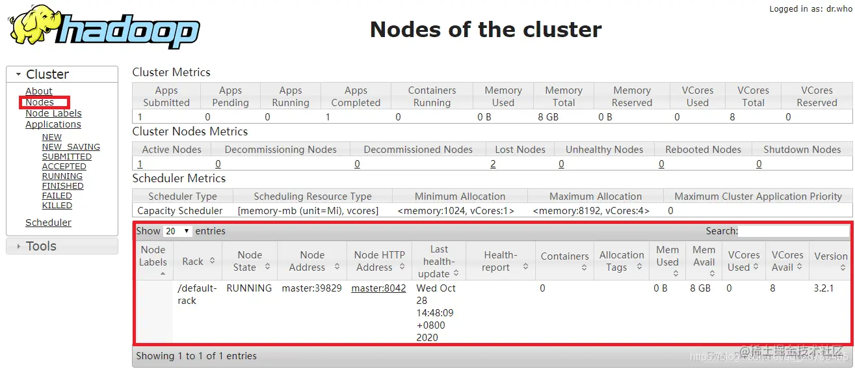Image resolution: width=855 pixels, height=369 pixels.
Task: Sort by Allocation Tags arrows
Action: pos(639,267)
